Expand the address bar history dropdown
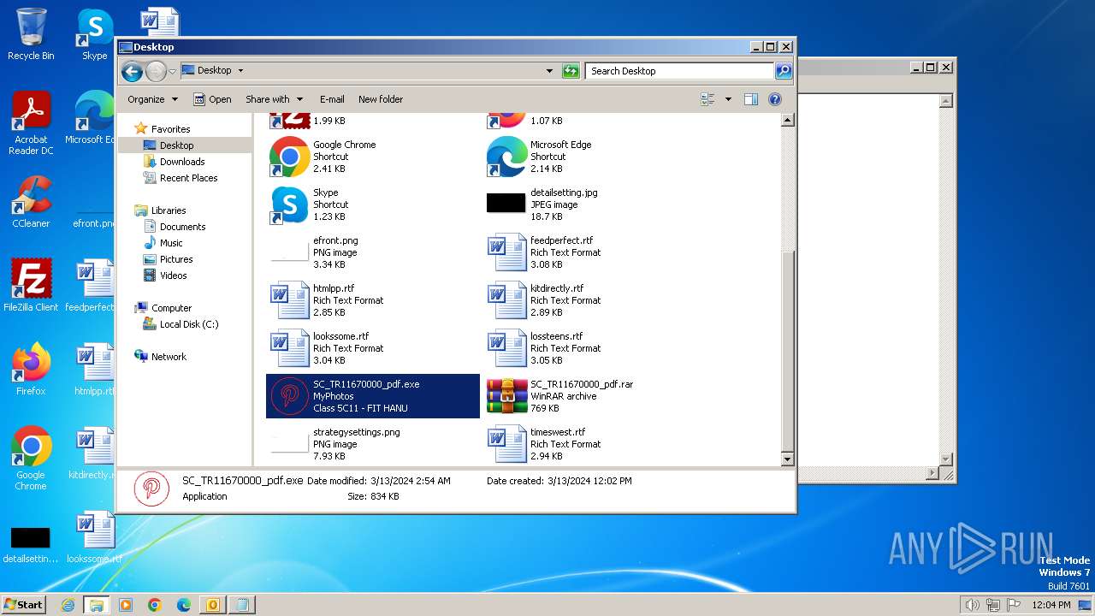1095x616 pixels. coord(549,71)
